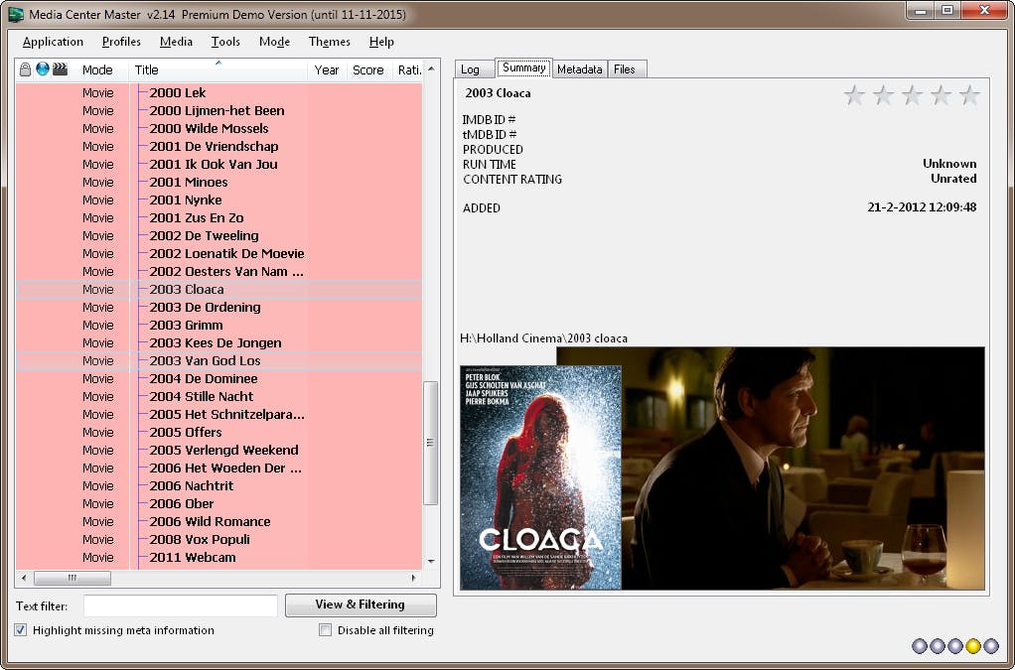Viewport: 1015px width, 670px height.
Task: Sort by the Rati. column header
Action: click(409, 69)
